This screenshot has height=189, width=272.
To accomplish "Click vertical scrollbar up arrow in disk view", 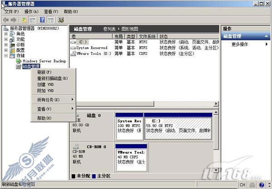I will [x=216, y=112].
